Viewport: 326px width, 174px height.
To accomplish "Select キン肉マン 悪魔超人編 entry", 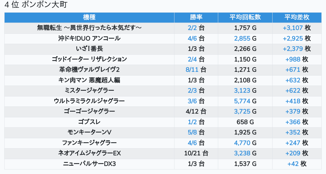I will tap(89, 80).
